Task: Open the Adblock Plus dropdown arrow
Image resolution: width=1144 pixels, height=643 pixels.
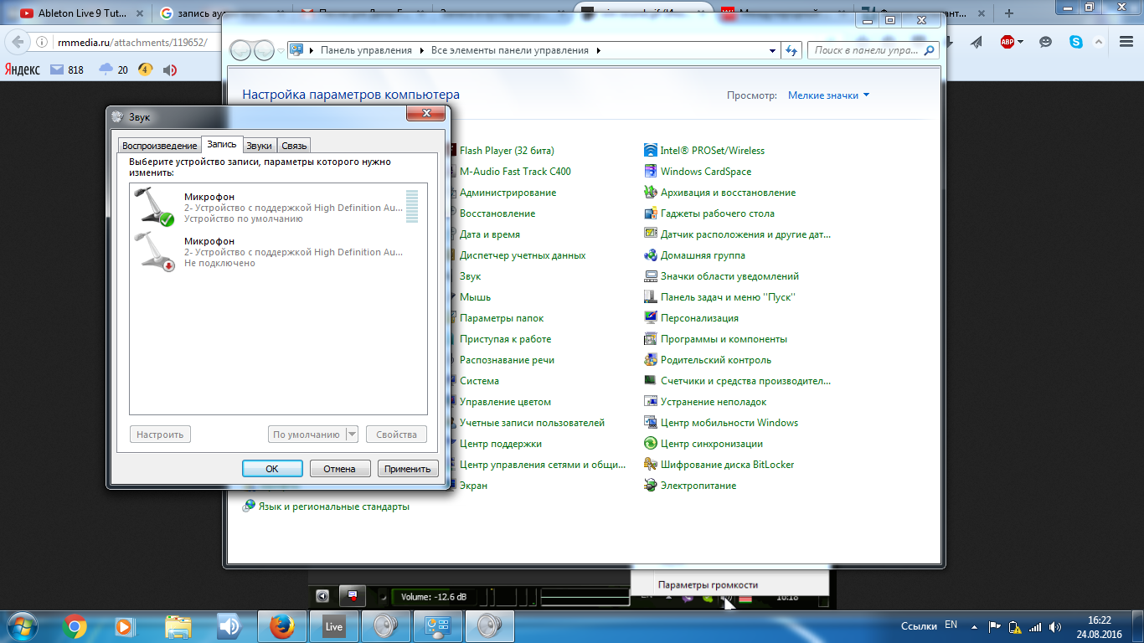Action: tap(1020, 42)
